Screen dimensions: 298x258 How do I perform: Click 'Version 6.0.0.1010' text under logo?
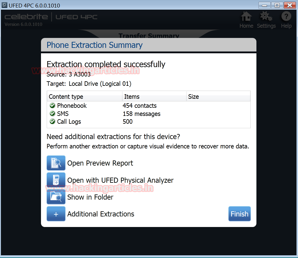(x=24, y=24)
